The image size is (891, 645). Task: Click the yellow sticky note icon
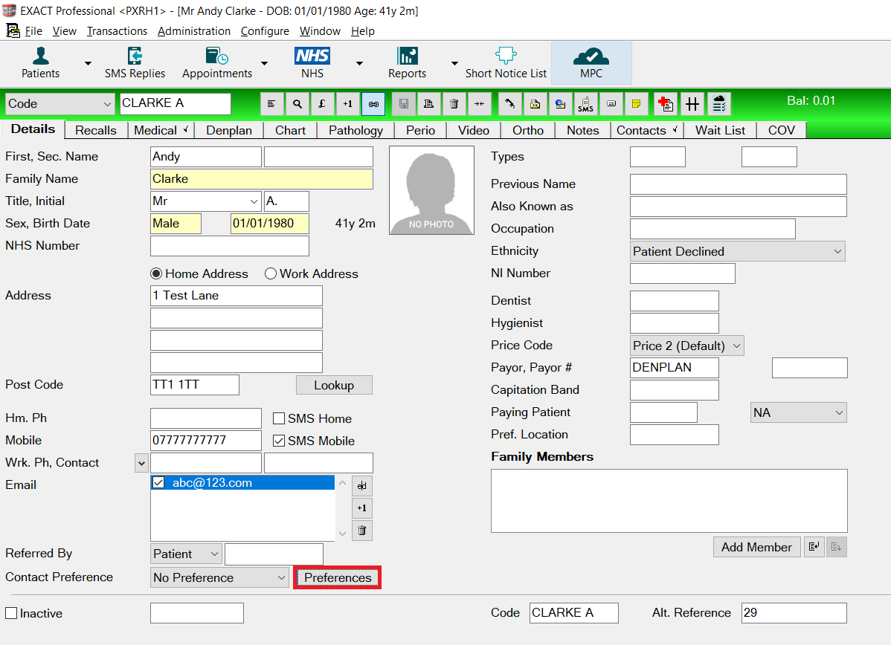(637, 104)
